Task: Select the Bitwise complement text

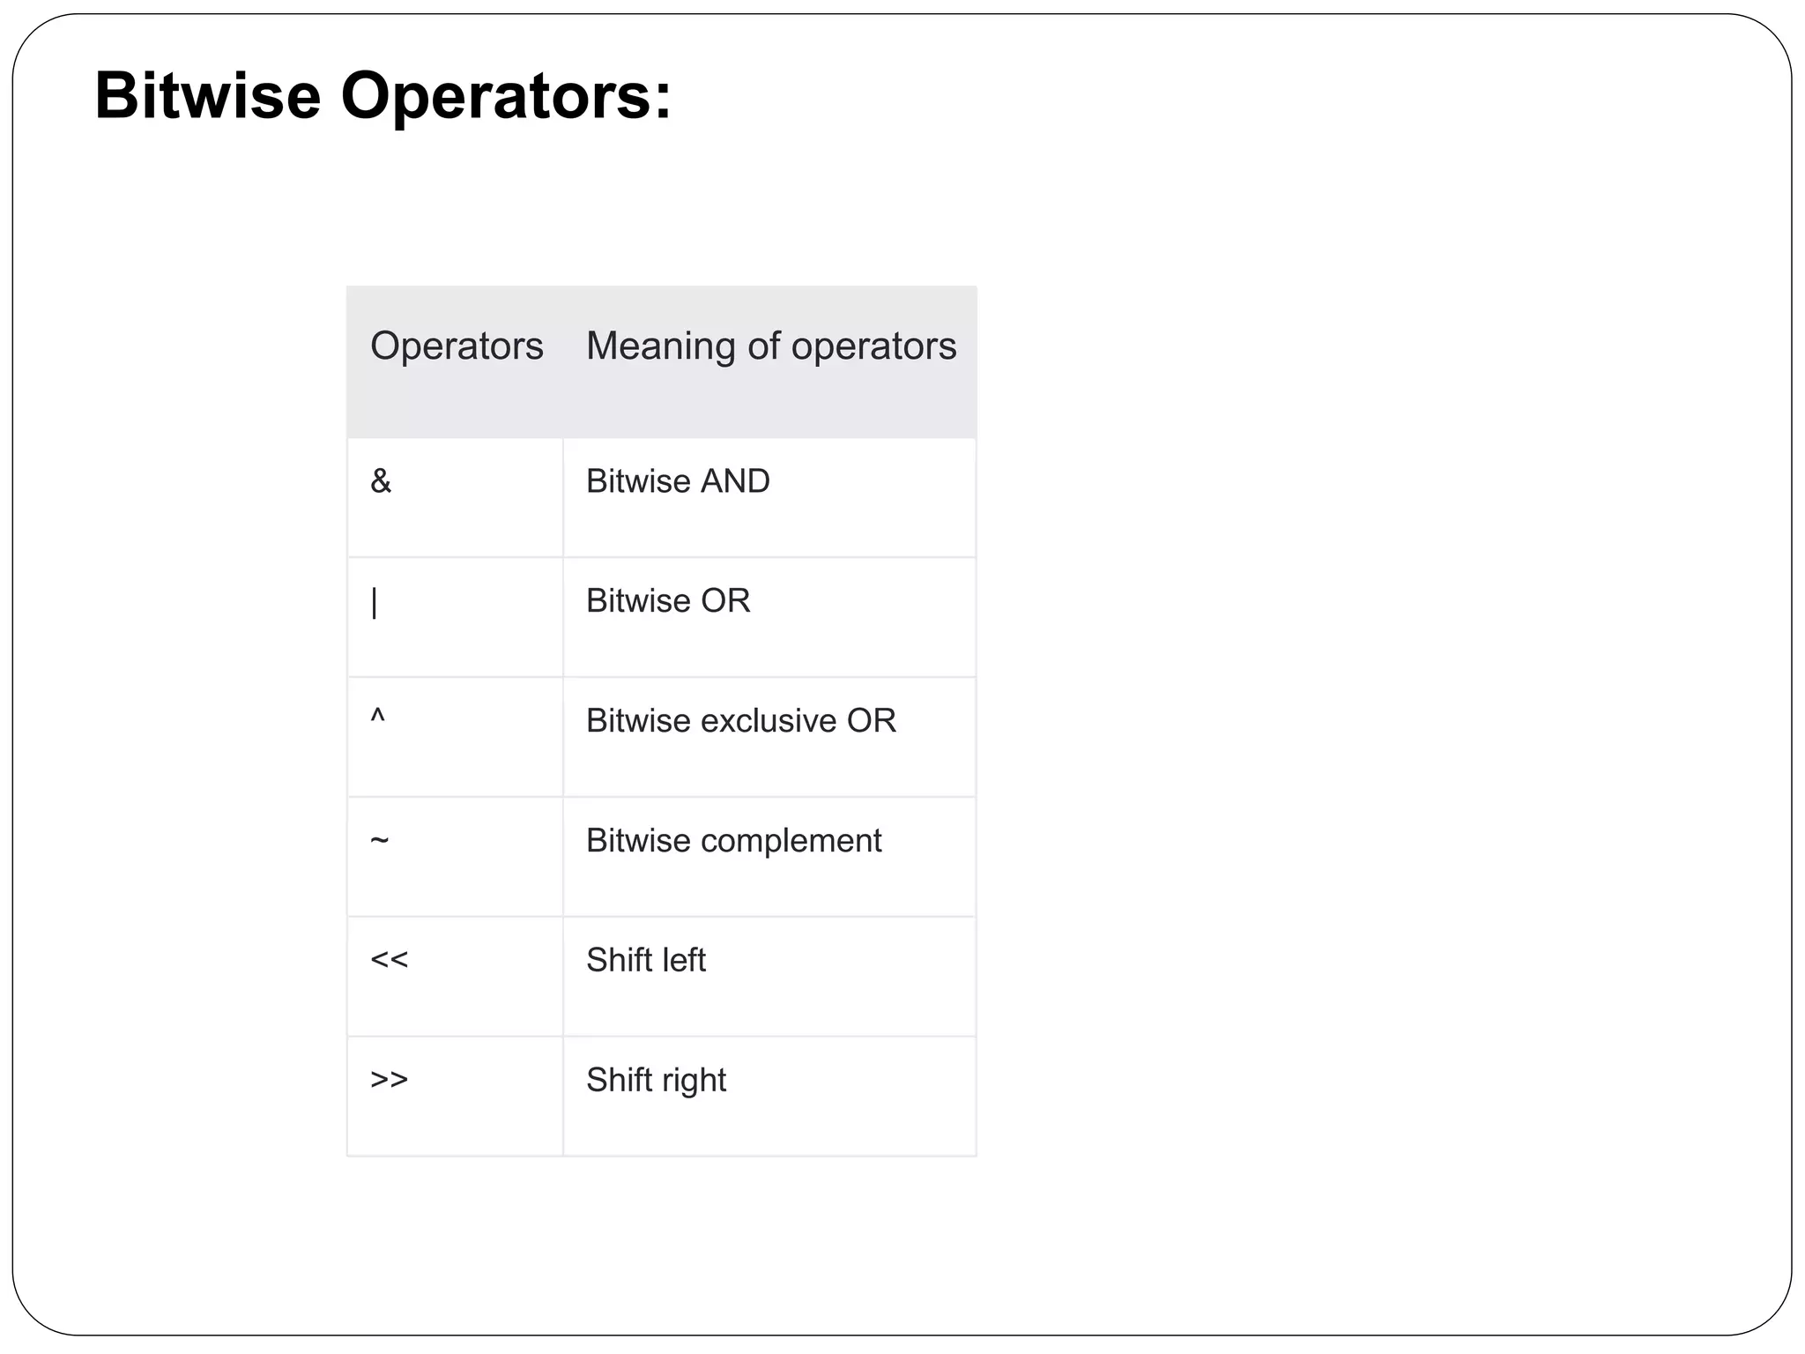Action: 733,841
